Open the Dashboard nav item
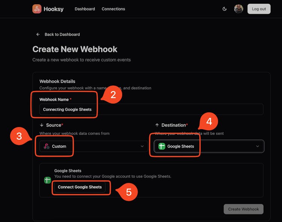The height and width of the screenshot is (222, 282). [85, 9]
